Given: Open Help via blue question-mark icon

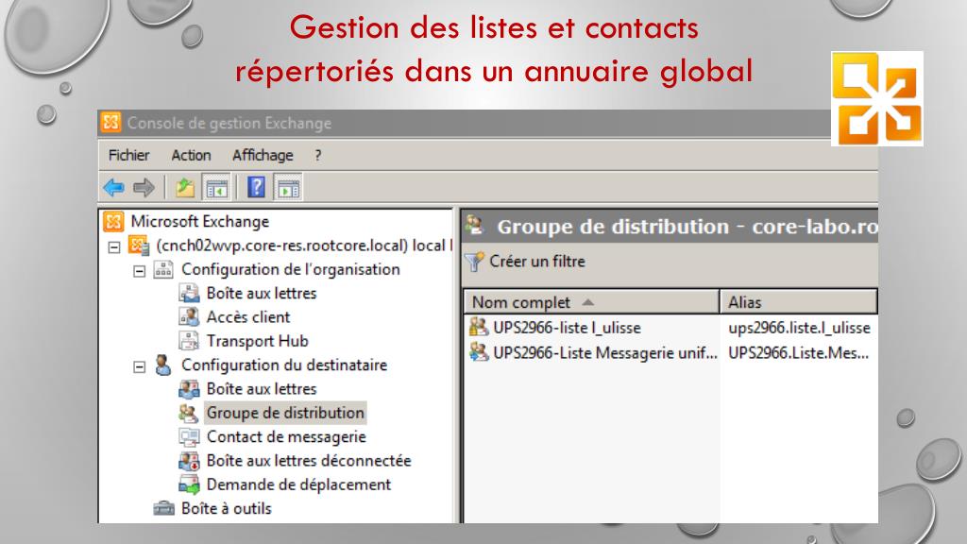Looking at the screenshot, I should (x=256, y=188).
